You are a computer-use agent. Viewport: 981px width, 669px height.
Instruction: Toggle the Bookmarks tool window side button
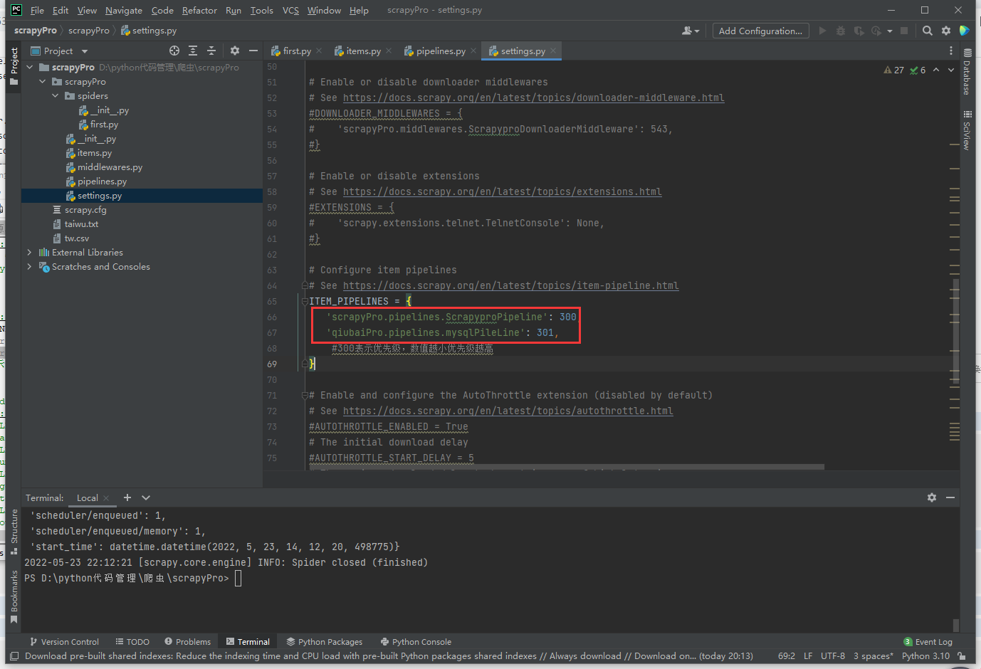14,596
